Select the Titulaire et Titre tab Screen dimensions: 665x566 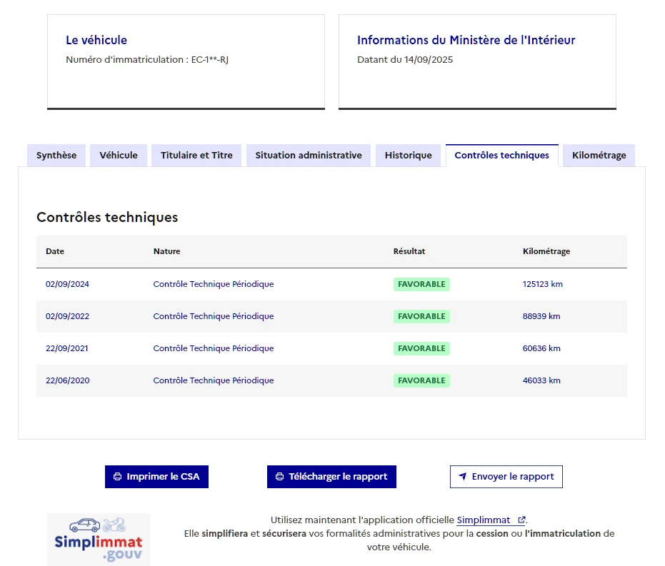(196, 156)
